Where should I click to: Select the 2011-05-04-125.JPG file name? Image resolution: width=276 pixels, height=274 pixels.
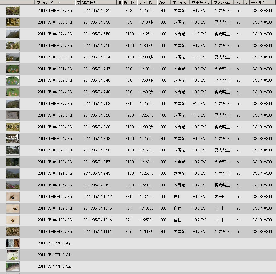pos(55,185)
